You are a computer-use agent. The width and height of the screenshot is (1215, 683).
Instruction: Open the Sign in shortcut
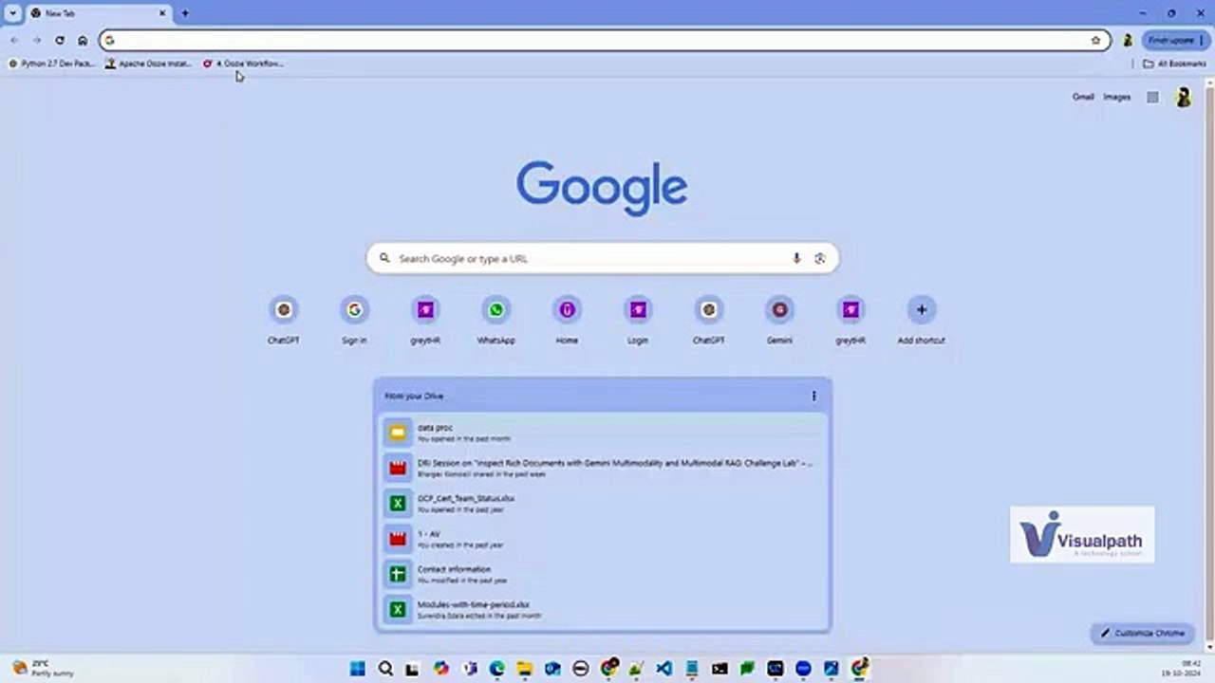pyautogui.click(x=354, y=320)
